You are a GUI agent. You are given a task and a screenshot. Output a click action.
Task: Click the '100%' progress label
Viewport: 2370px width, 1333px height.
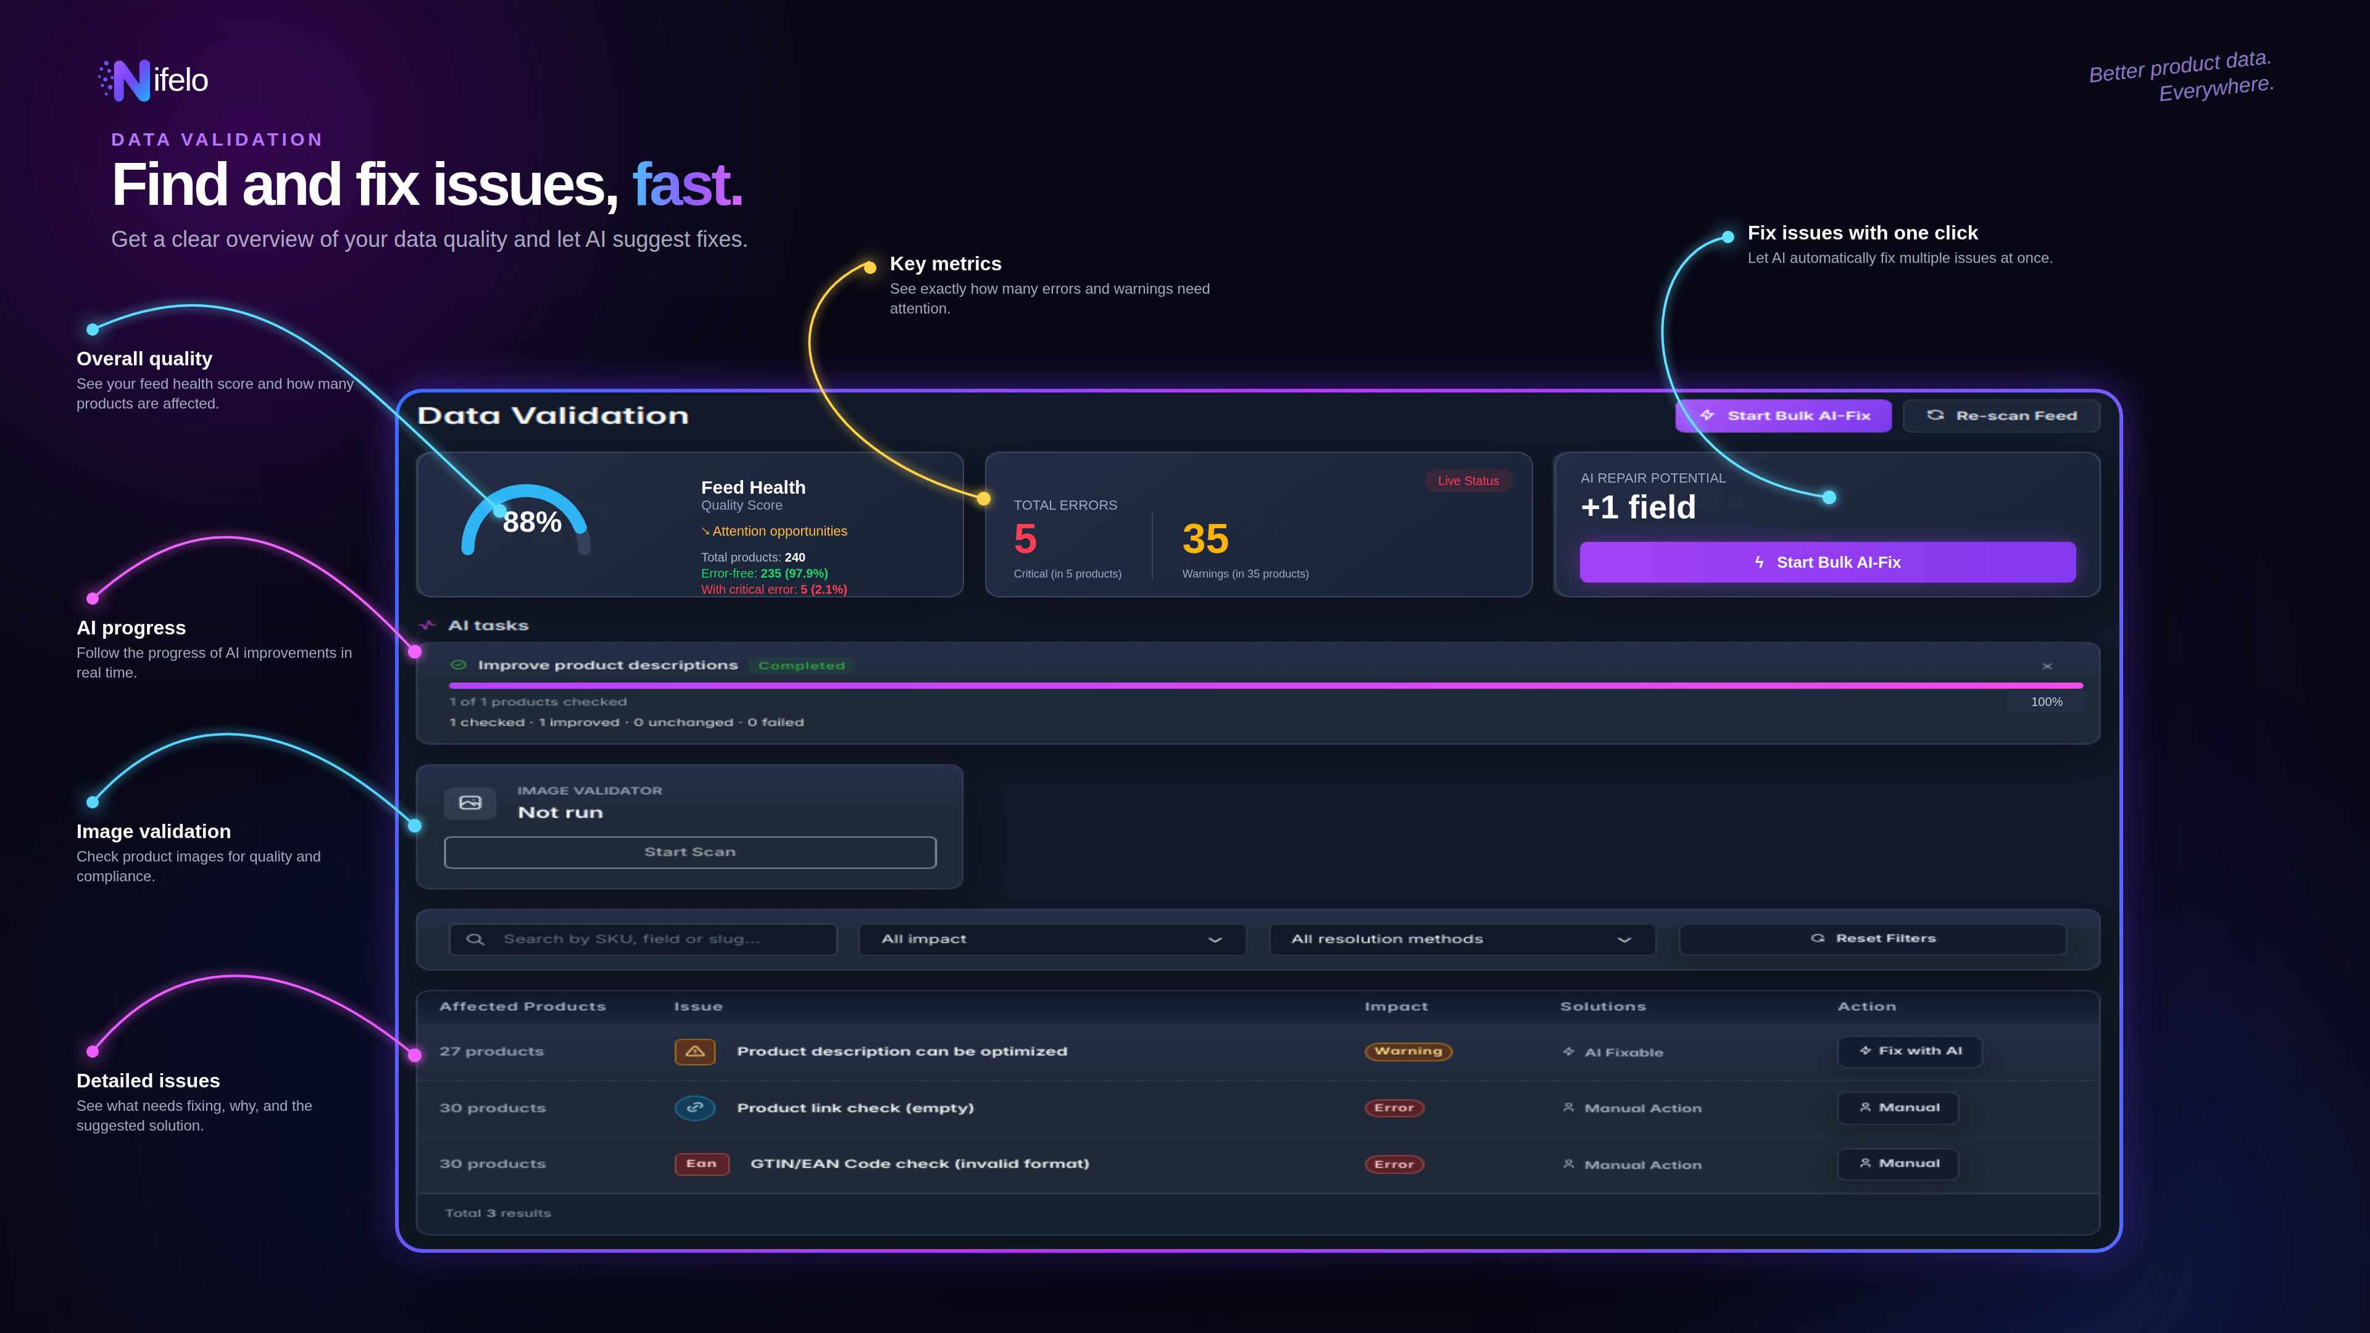[2046, 702]
